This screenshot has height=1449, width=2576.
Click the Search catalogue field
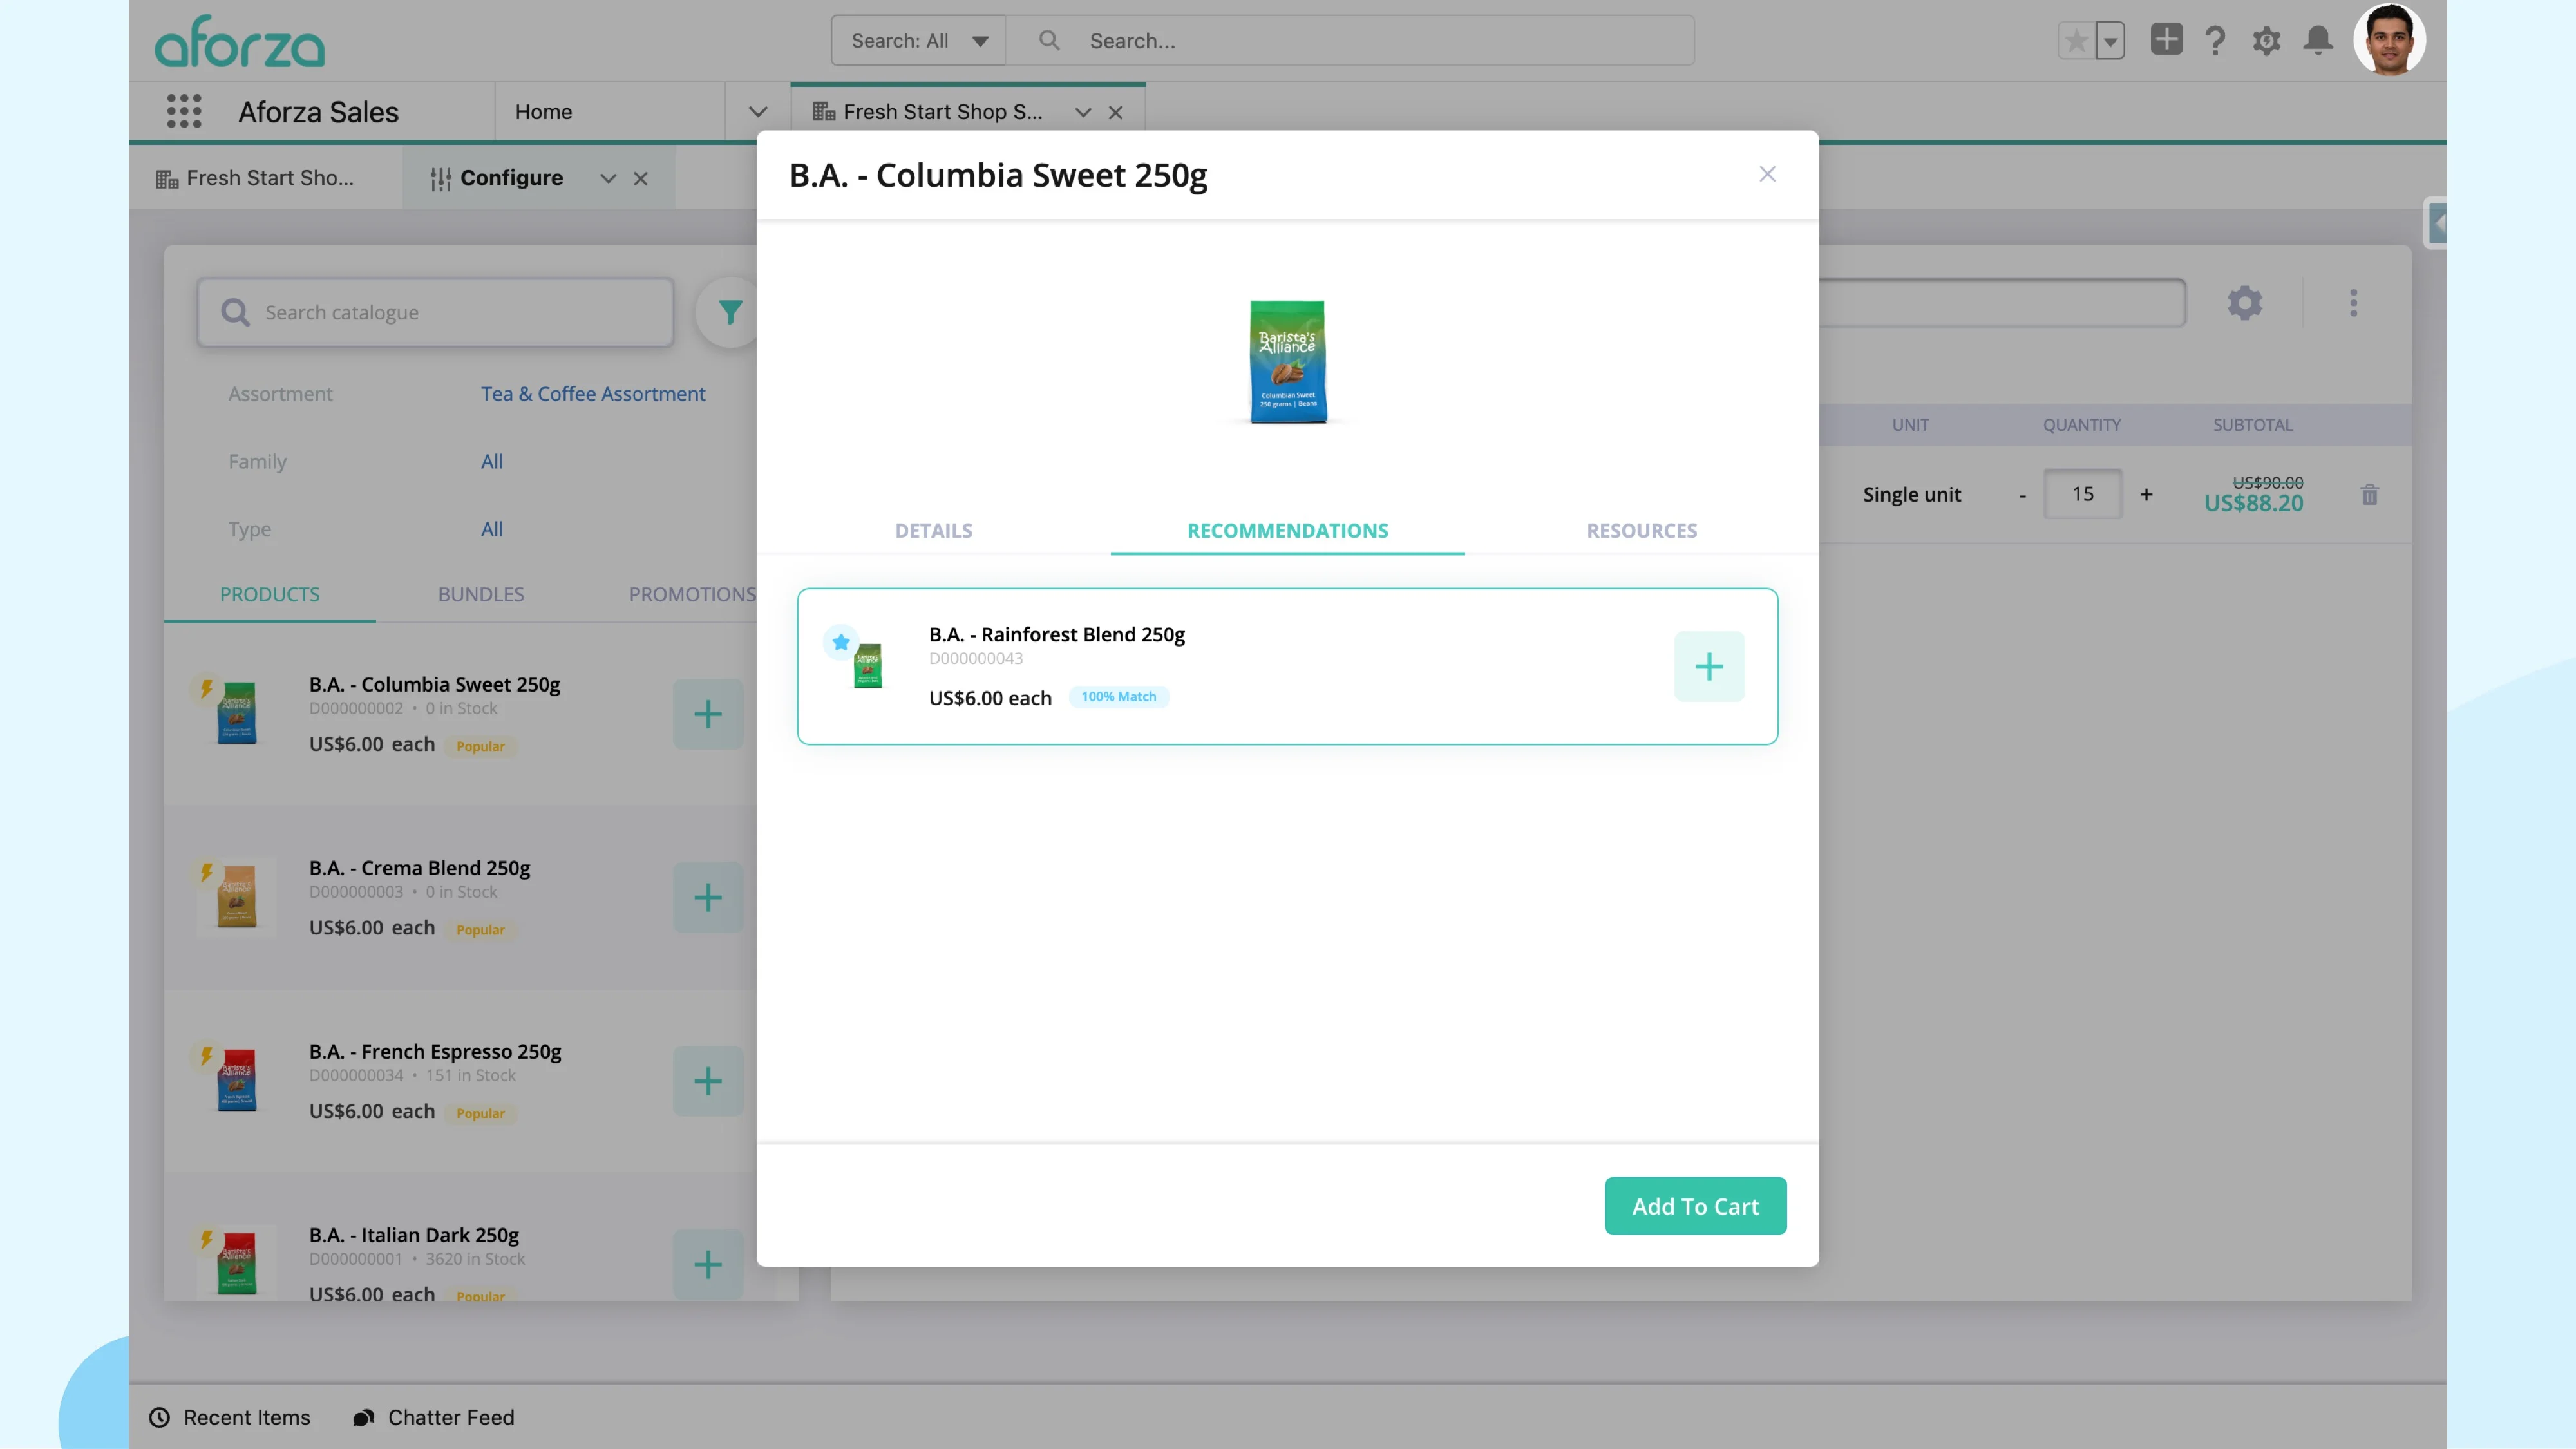coord(436,313)
